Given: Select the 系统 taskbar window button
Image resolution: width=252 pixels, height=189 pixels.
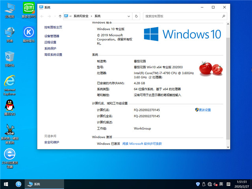Looking at the screenshot, I should click(44, 184).
